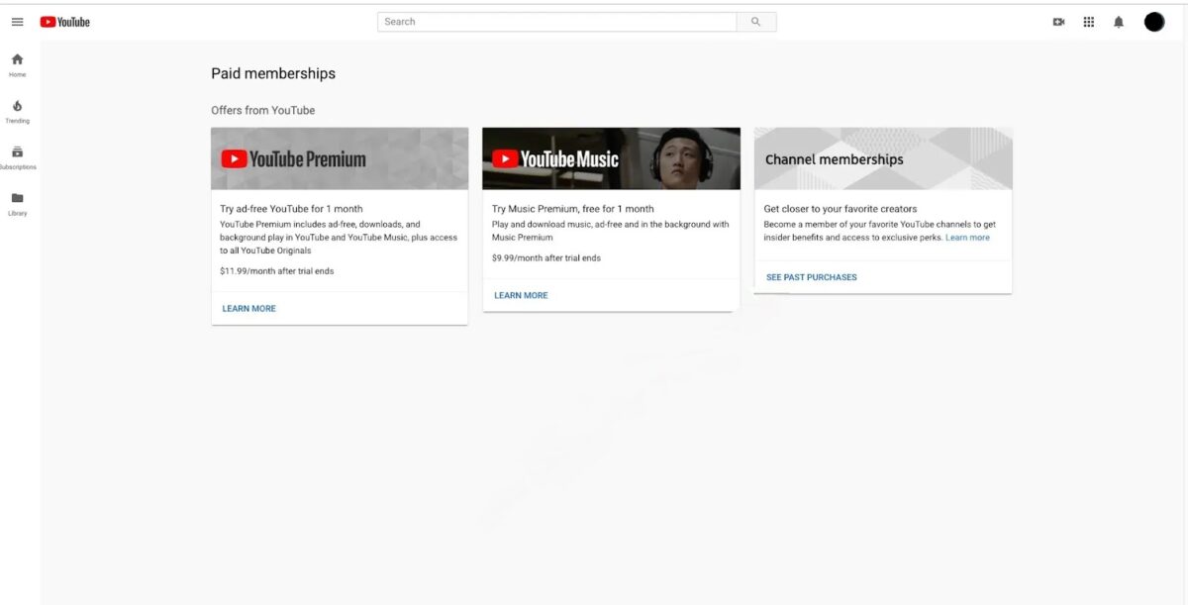1188x605 pixels.
Task: Focus the Search input field
Action: point(557,22)
